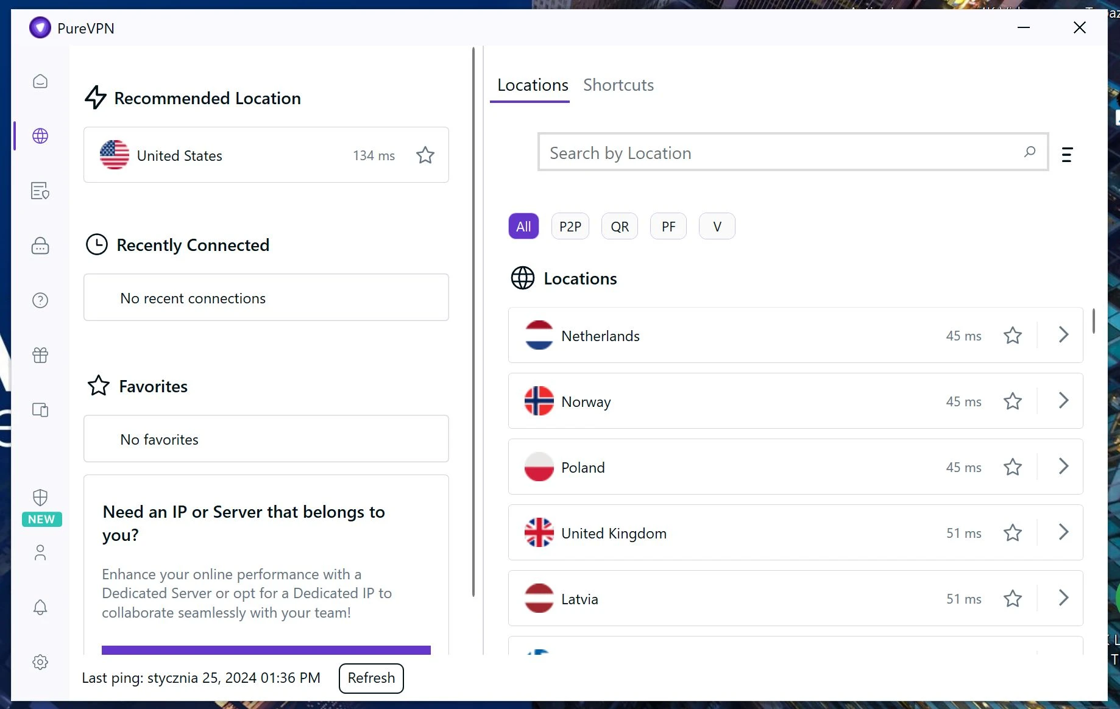The width and height of the screenshot is (1120, 709).
Task: Select the globe Locations sidebar icon
Action: click(40, 136)
